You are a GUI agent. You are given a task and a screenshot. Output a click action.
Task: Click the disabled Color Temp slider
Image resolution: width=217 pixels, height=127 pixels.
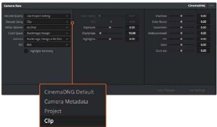(x=110, y=16)
